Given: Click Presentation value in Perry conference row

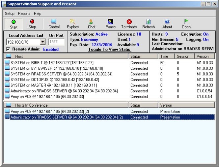Looking at the screenshot, I should (x=170, y=112).
